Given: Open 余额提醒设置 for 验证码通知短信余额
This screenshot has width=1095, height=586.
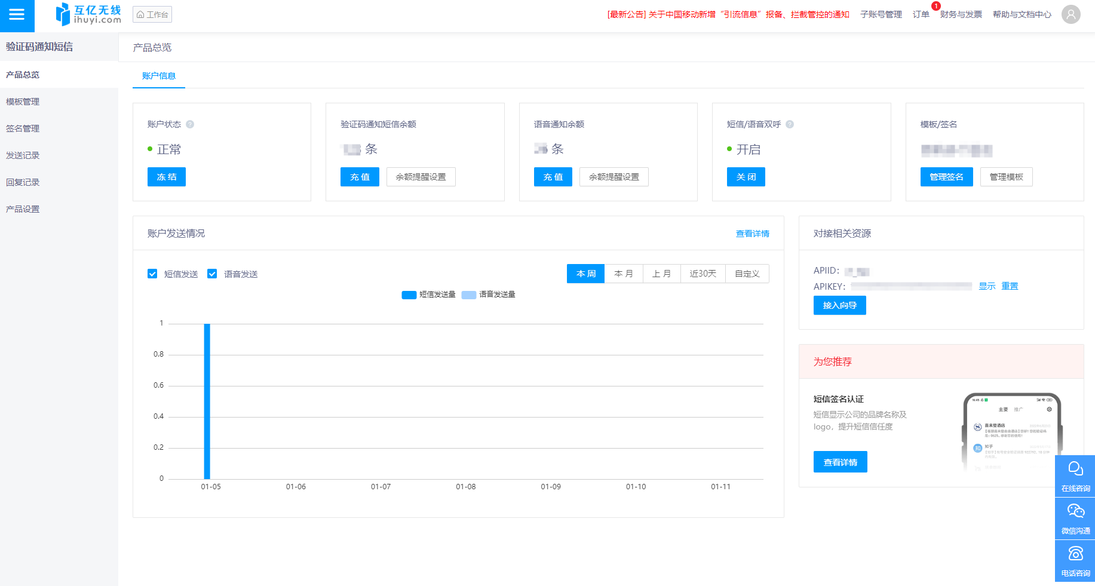Looking at the screenshot, I should coord(421,177).
